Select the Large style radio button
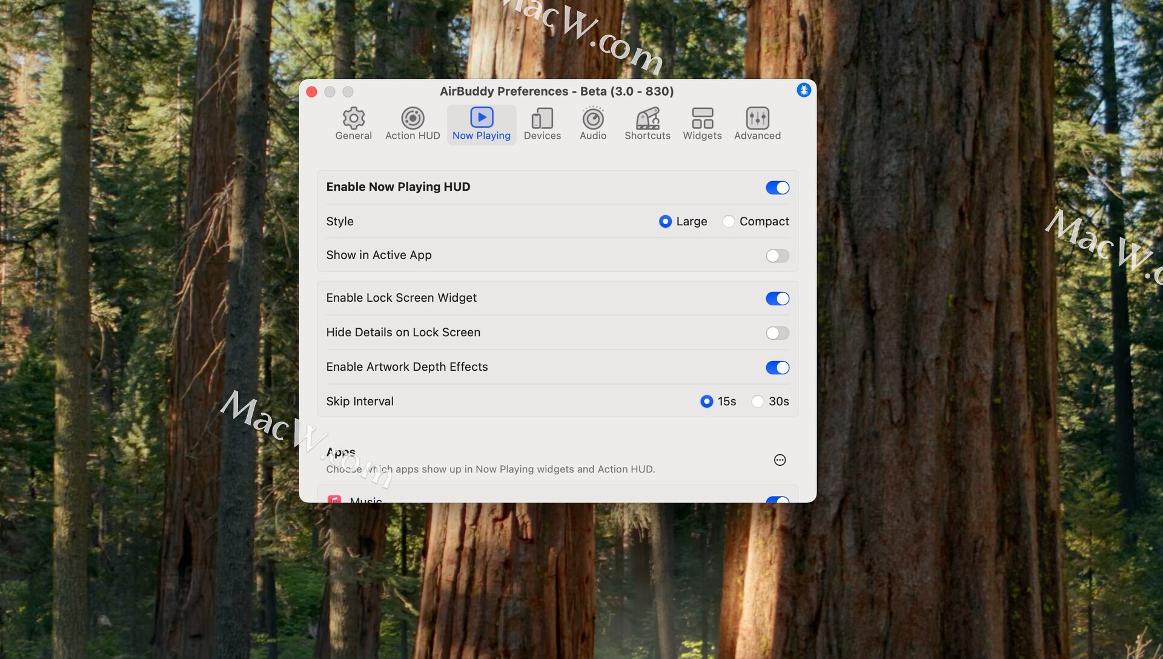 click(665, 222)
